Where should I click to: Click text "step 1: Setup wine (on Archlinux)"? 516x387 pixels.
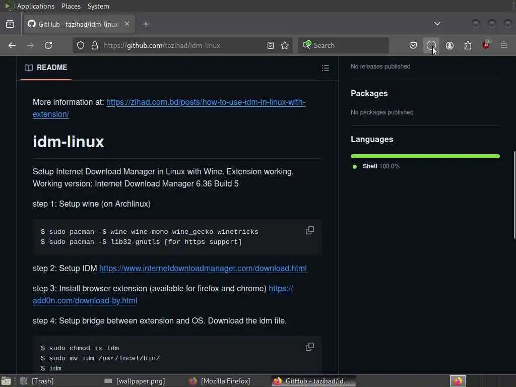92,204
